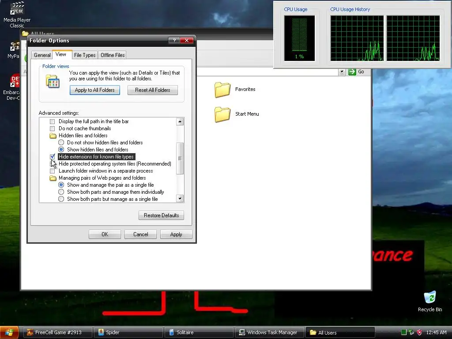
Task: Click the Managing pairs of Web pages folder icon
Action: pos(53,178)
